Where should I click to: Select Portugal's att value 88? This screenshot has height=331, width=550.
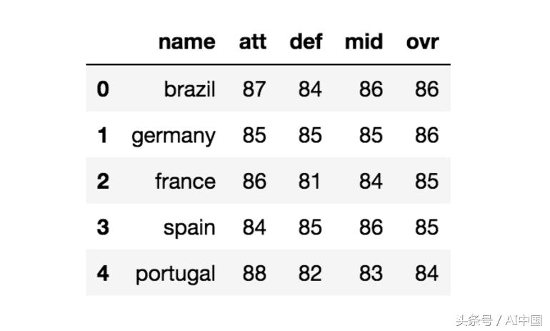[x=254, y=272]
